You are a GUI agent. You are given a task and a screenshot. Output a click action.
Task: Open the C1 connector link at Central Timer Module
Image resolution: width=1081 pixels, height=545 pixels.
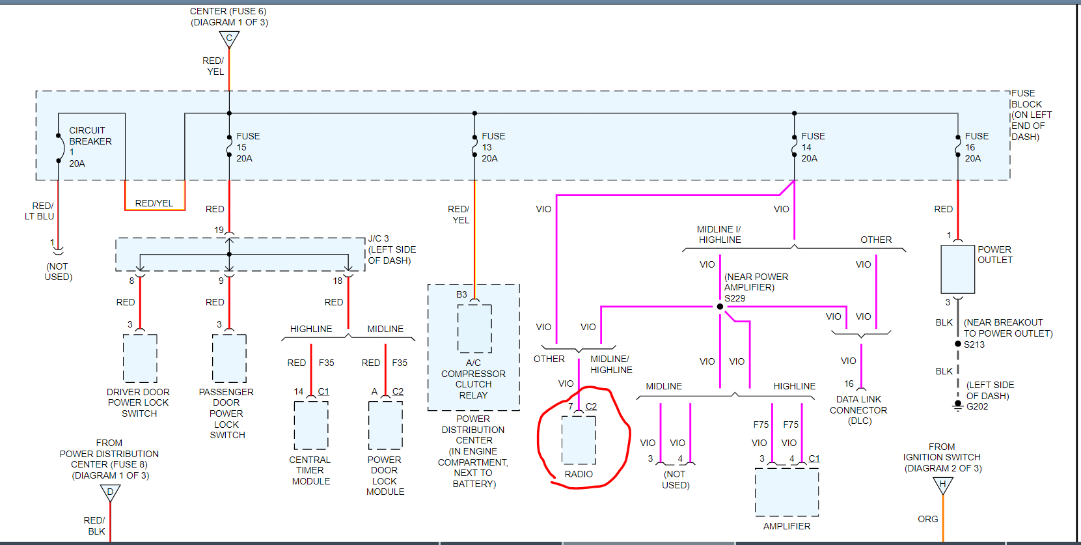click(x=323, y=391)
